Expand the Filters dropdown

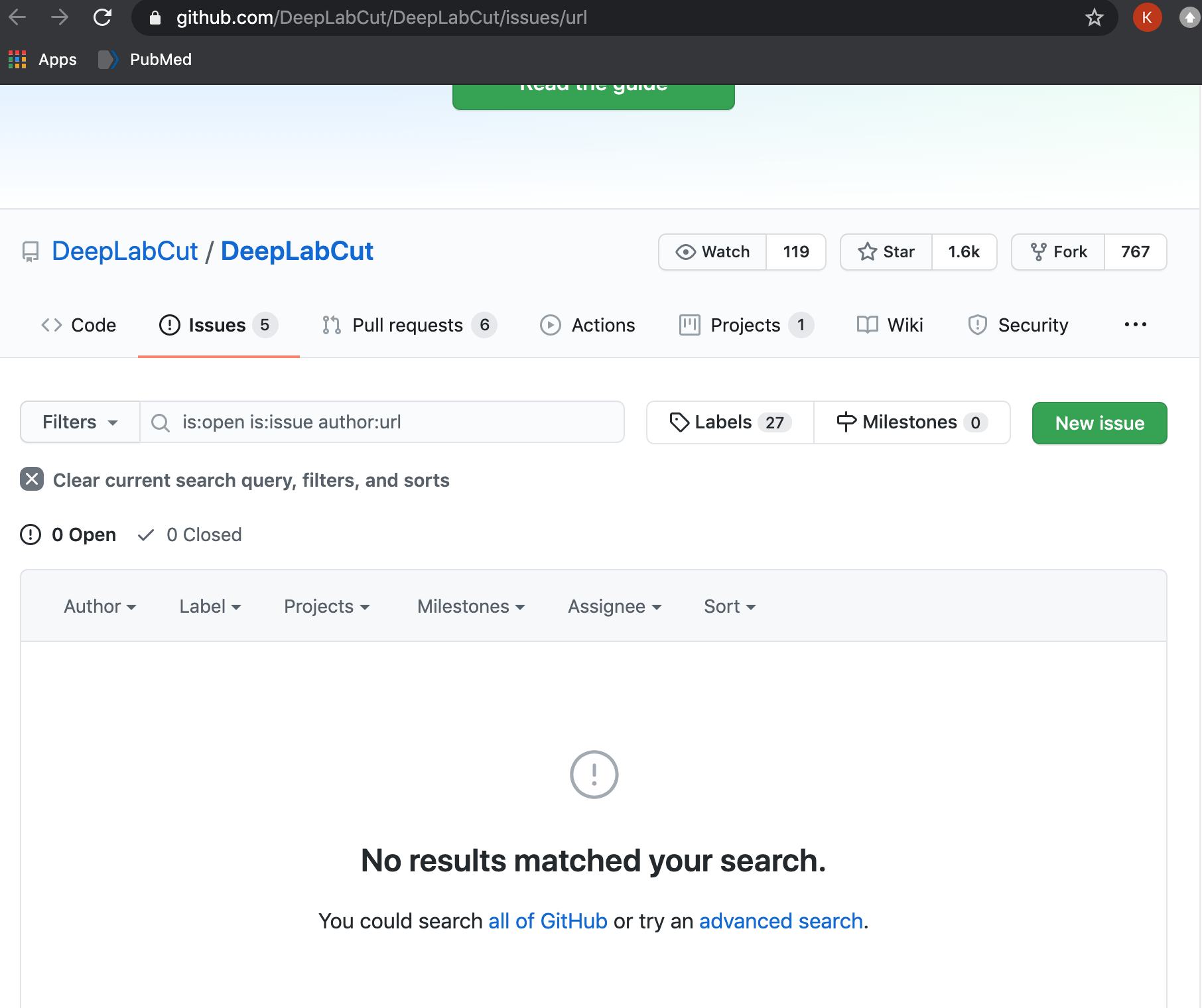coord(80,422)
